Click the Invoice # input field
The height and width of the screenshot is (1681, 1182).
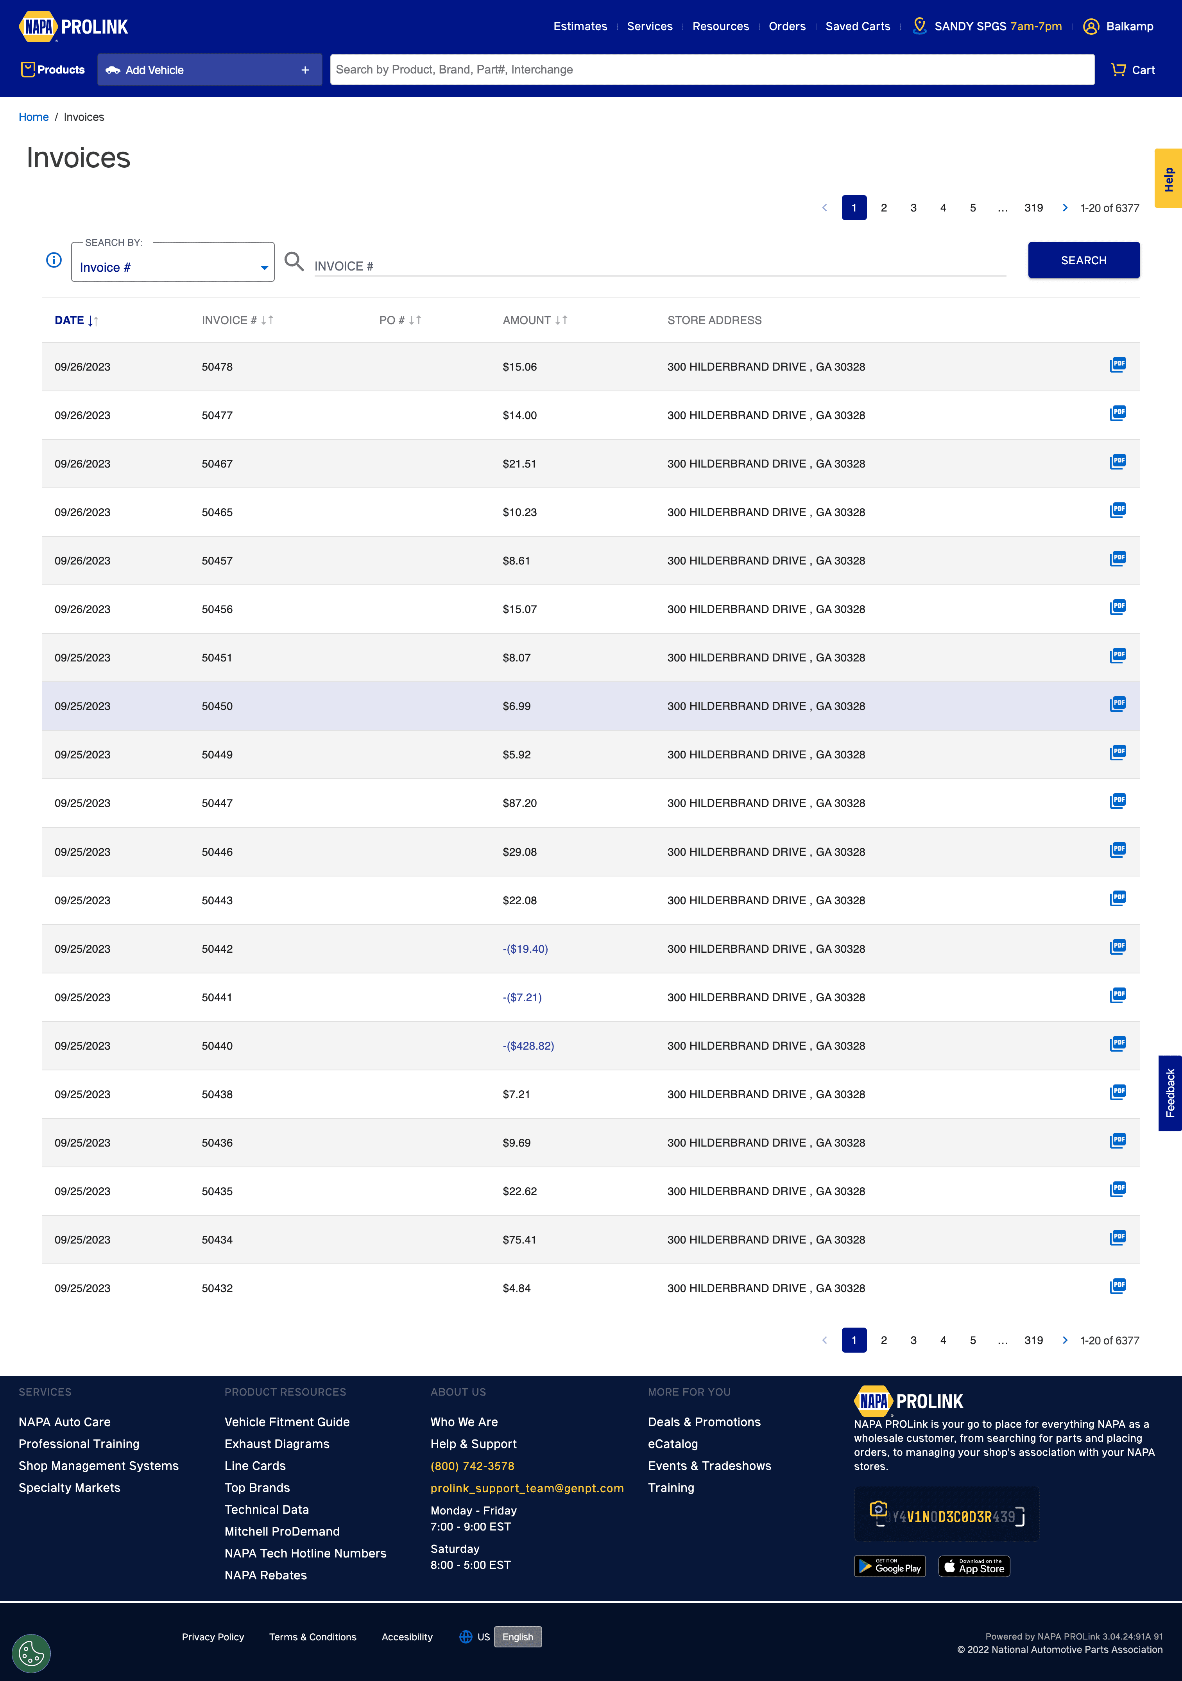point(660,266)
